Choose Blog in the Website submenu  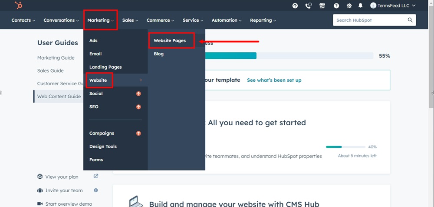tap(158, 54)
